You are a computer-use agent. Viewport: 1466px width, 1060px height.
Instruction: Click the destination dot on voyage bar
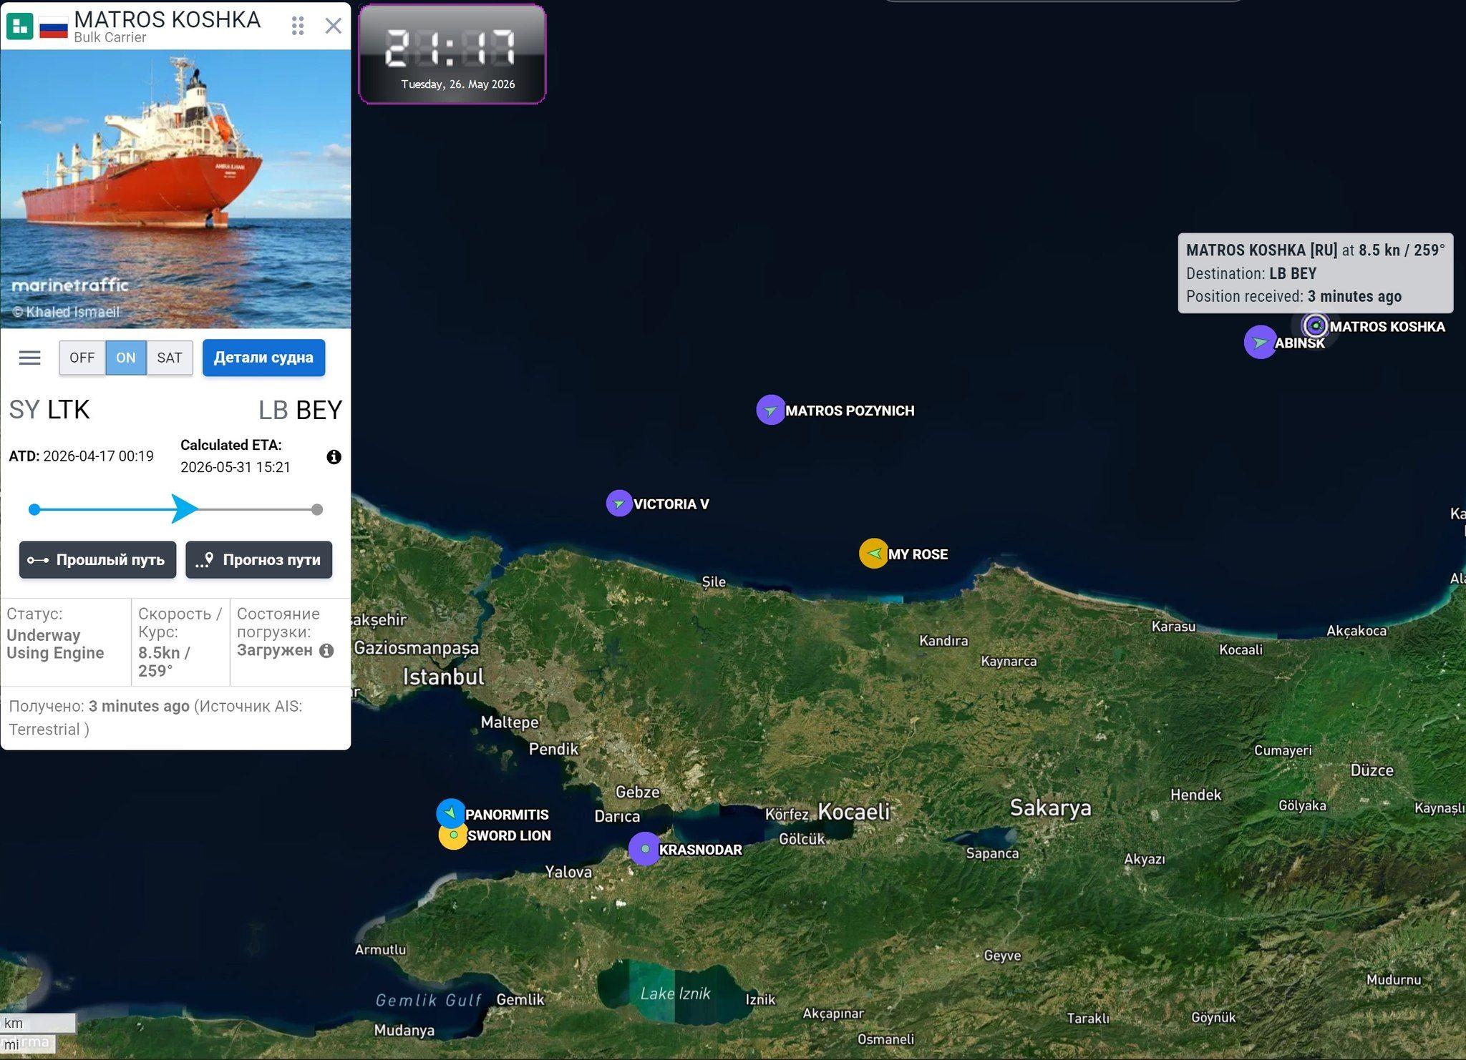pos(317,509)
